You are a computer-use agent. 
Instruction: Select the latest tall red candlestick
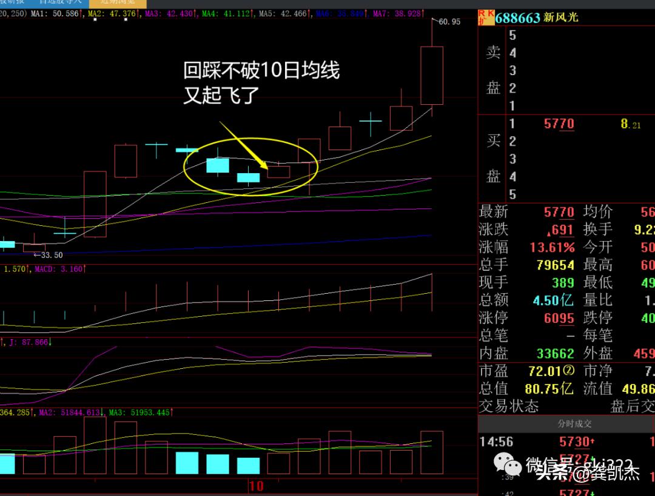[x=432, y=76]
